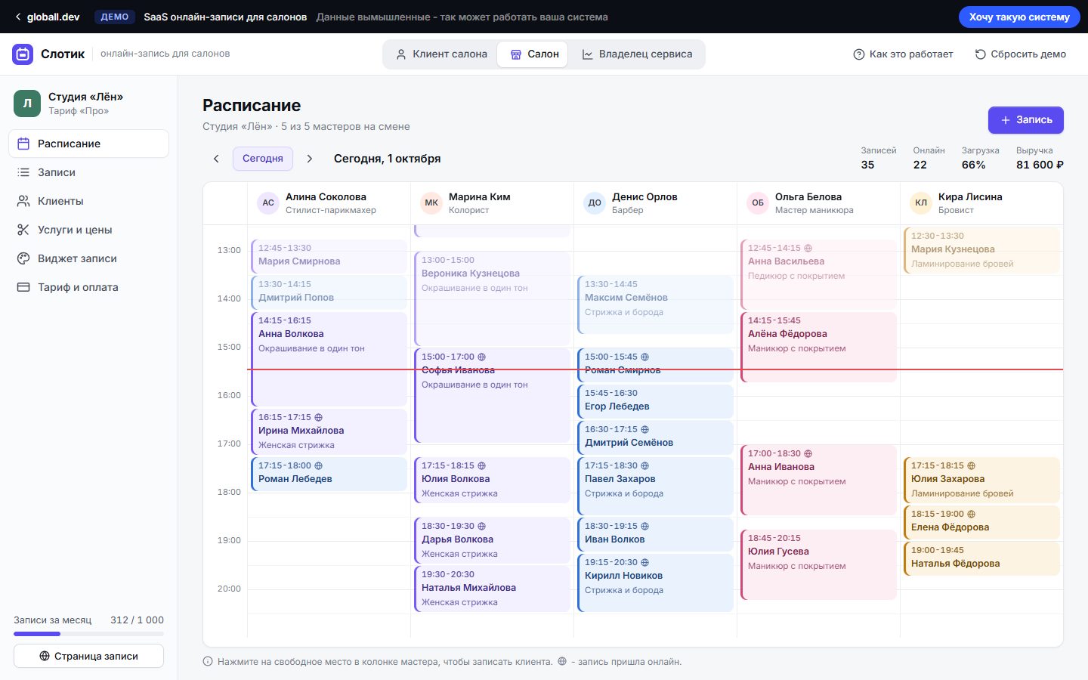This screenshot has height=680, width=1088.
Task: Select the Салон tab
Action: pos(533,54)
